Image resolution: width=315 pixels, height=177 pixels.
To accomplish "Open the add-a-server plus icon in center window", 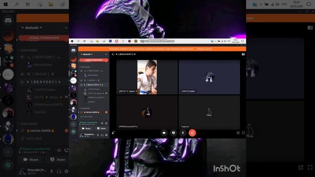I will click(73, 124).
